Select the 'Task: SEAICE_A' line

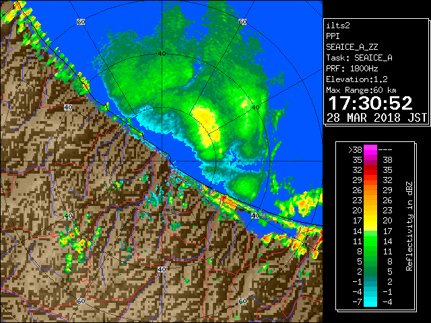point(359,58)
